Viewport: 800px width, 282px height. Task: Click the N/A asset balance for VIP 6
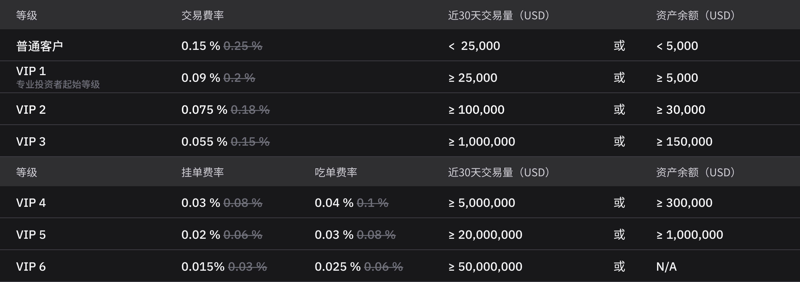(666, 267)
